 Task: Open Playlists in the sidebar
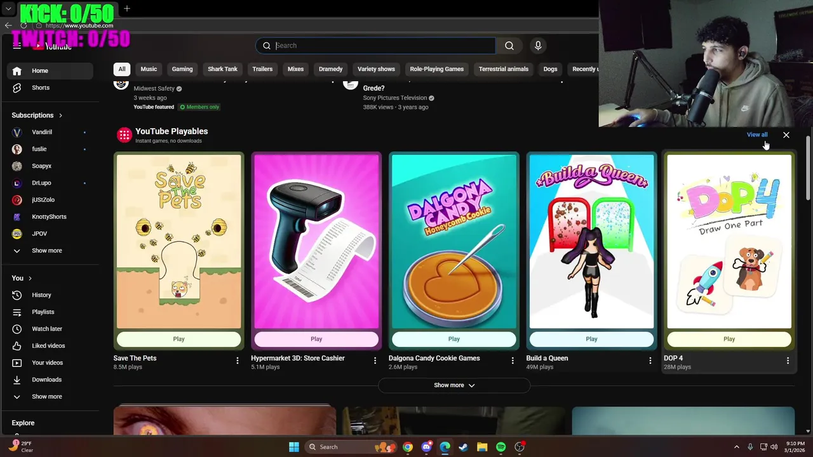pyautogui.click(x=50, y=312)
